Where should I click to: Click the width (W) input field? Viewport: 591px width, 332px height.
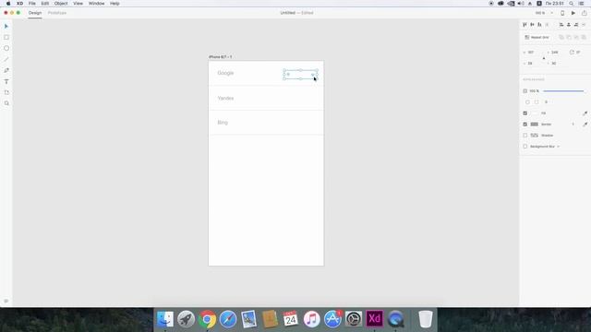click(531, 53)
